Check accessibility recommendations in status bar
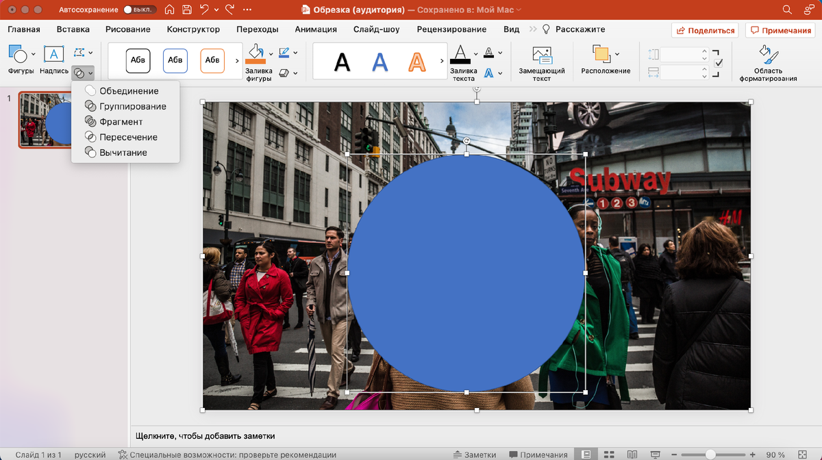This screenshot has height=460, width=822. coord(227,455)
